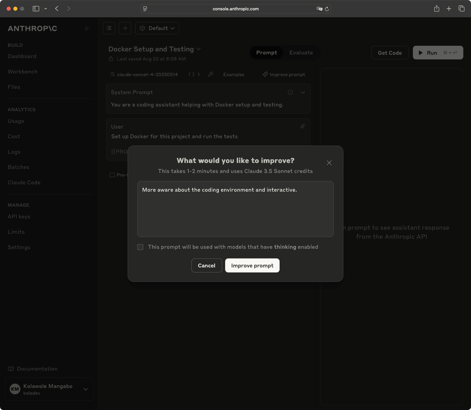The width and height of the screenshot is (471, 410).
Task: Click the Improve prompt button
Action: (252, 265)
